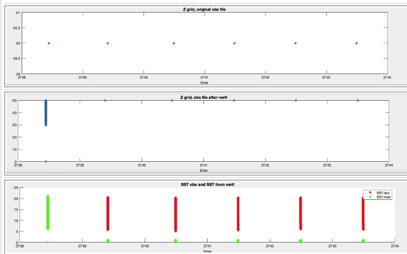Click the tall green SST column

click(x=48, y=213)
